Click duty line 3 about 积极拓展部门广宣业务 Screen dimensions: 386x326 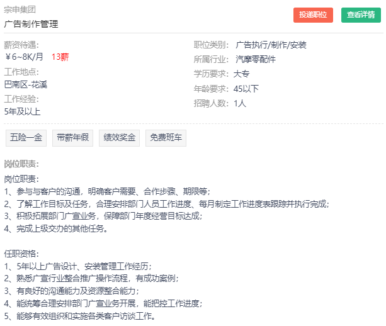click(103, 216)
